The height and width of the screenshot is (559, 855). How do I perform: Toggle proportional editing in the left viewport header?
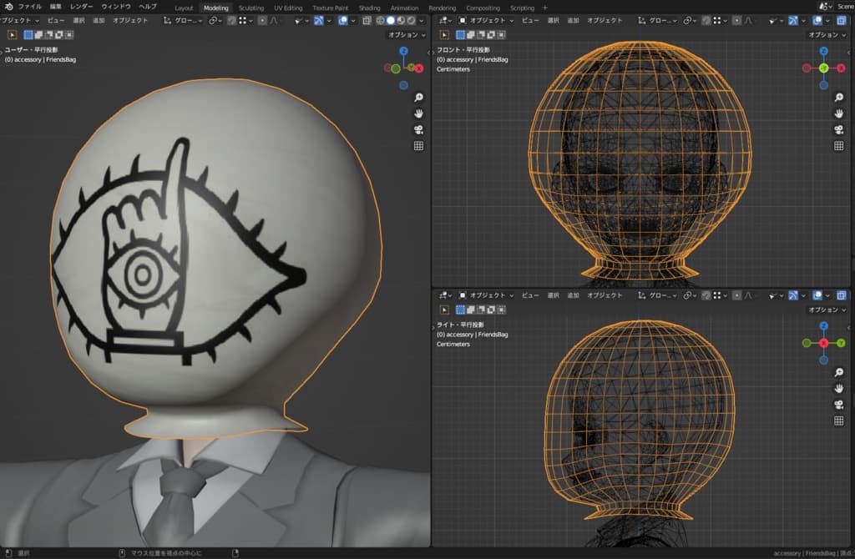tap(263, 20)
